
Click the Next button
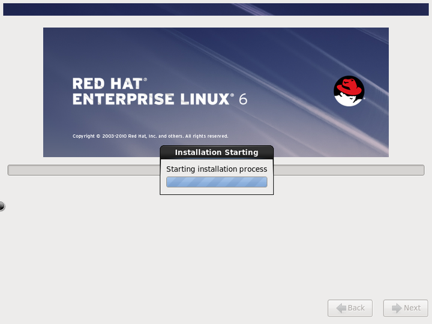[406, 308]
